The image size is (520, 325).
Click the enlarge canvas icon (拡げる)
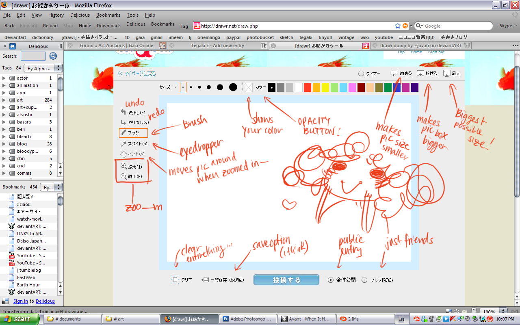pos(420,74)
